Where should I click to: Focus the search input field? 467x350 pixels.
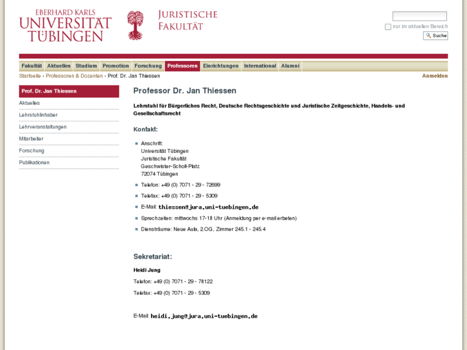(x=419, y=16)
